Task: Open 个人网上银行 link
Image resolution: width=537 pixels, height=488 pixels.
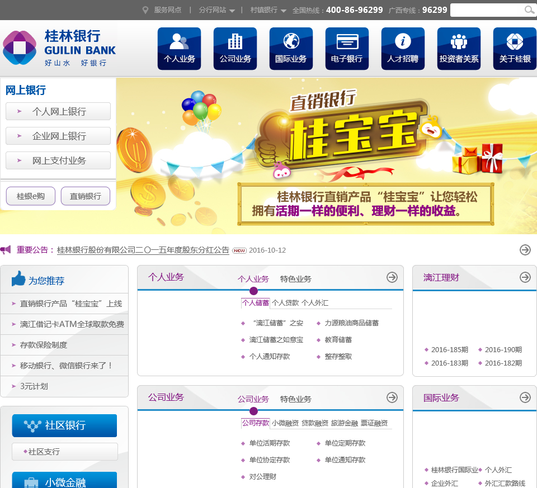Action: coord(58,111)
